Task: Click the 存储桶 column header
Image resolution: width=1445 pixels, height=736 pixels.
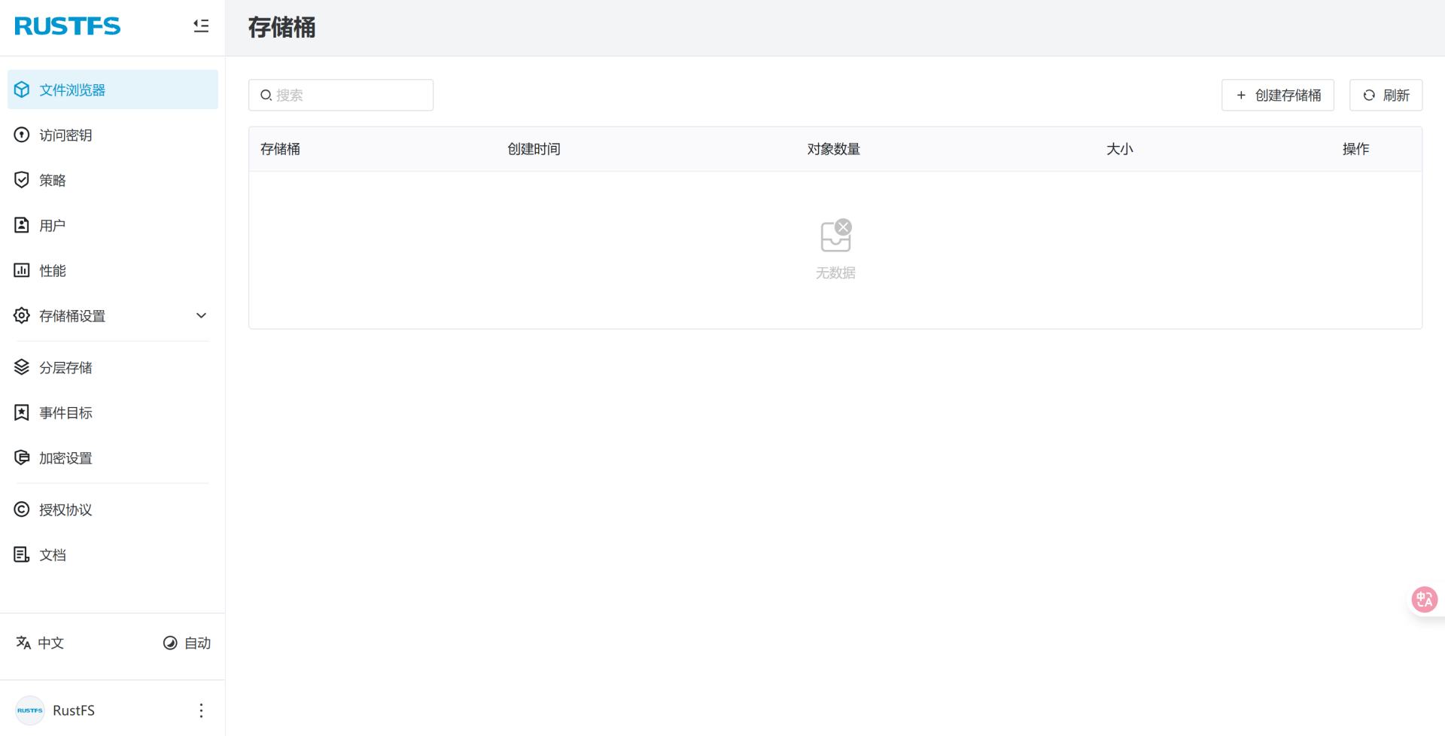Action: tap(280, 148)
